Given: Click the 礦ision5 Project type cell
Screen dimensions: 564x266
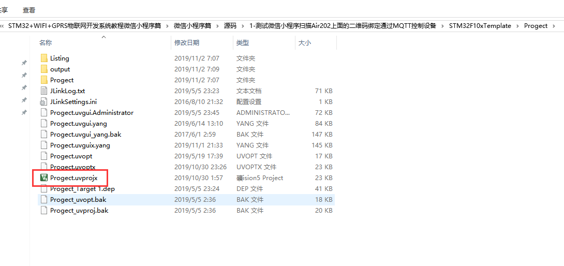Looking at the screenshot, I should tap(260, 178).
